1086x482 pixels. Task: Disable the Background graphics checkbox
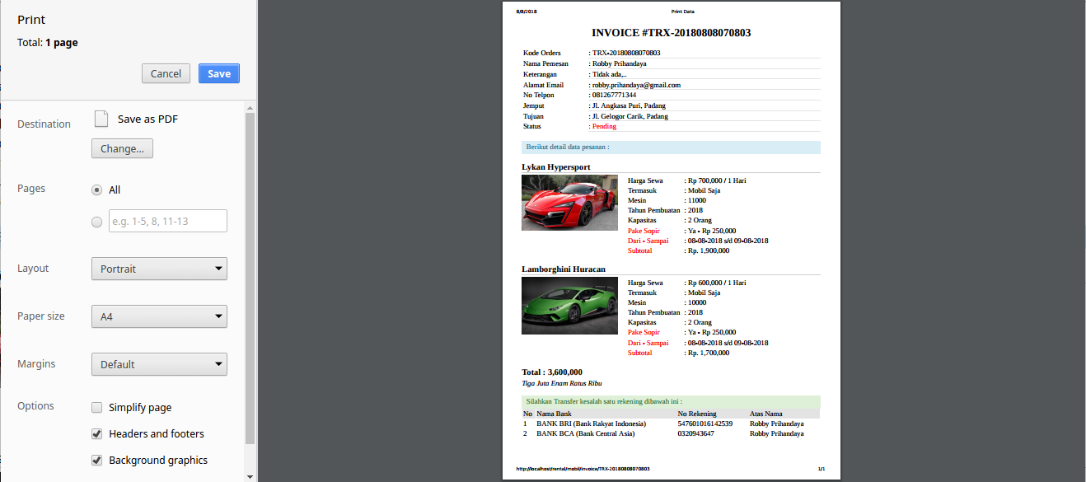coord(97,461)
